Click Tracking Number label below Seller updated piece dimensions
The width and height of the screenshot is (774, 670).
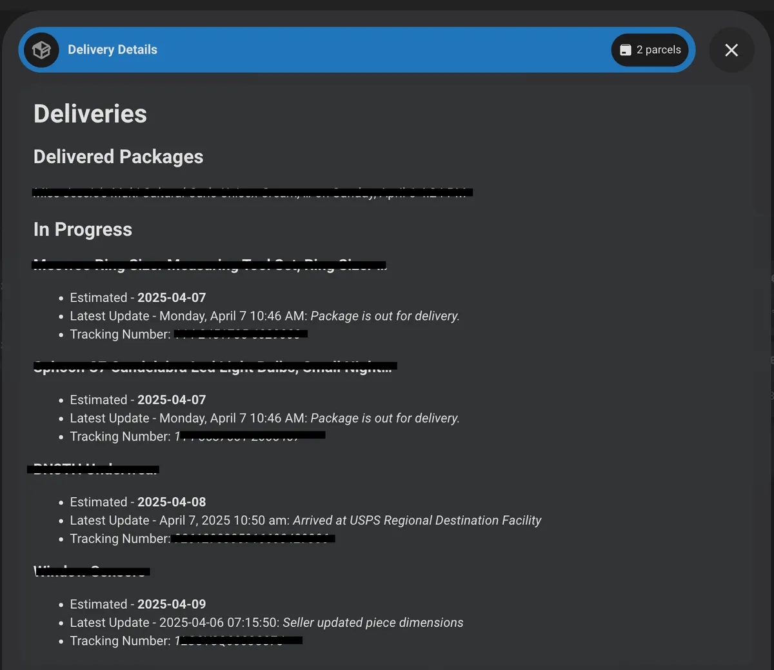(x=120, y=641)
